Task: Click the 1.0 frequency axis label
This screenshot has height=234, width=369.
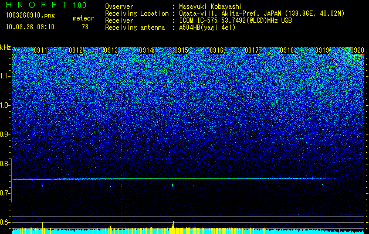Action: 5,106
